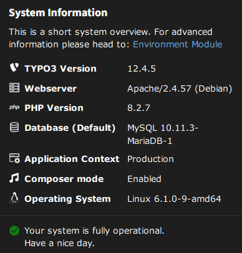The width and height of the screenshot is (242, 253).
Task: Click the Application Context window-gear icon
Action: pyautogui.click(x=14, y=158)
